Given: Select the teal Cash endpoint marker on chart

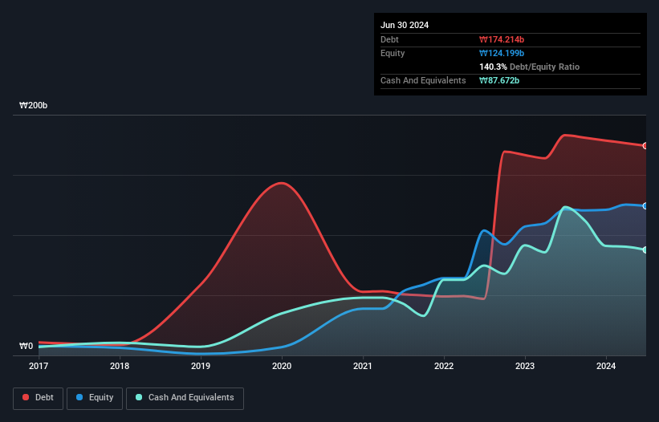Looking at the screenshot, I should click(x=645, y=250).
